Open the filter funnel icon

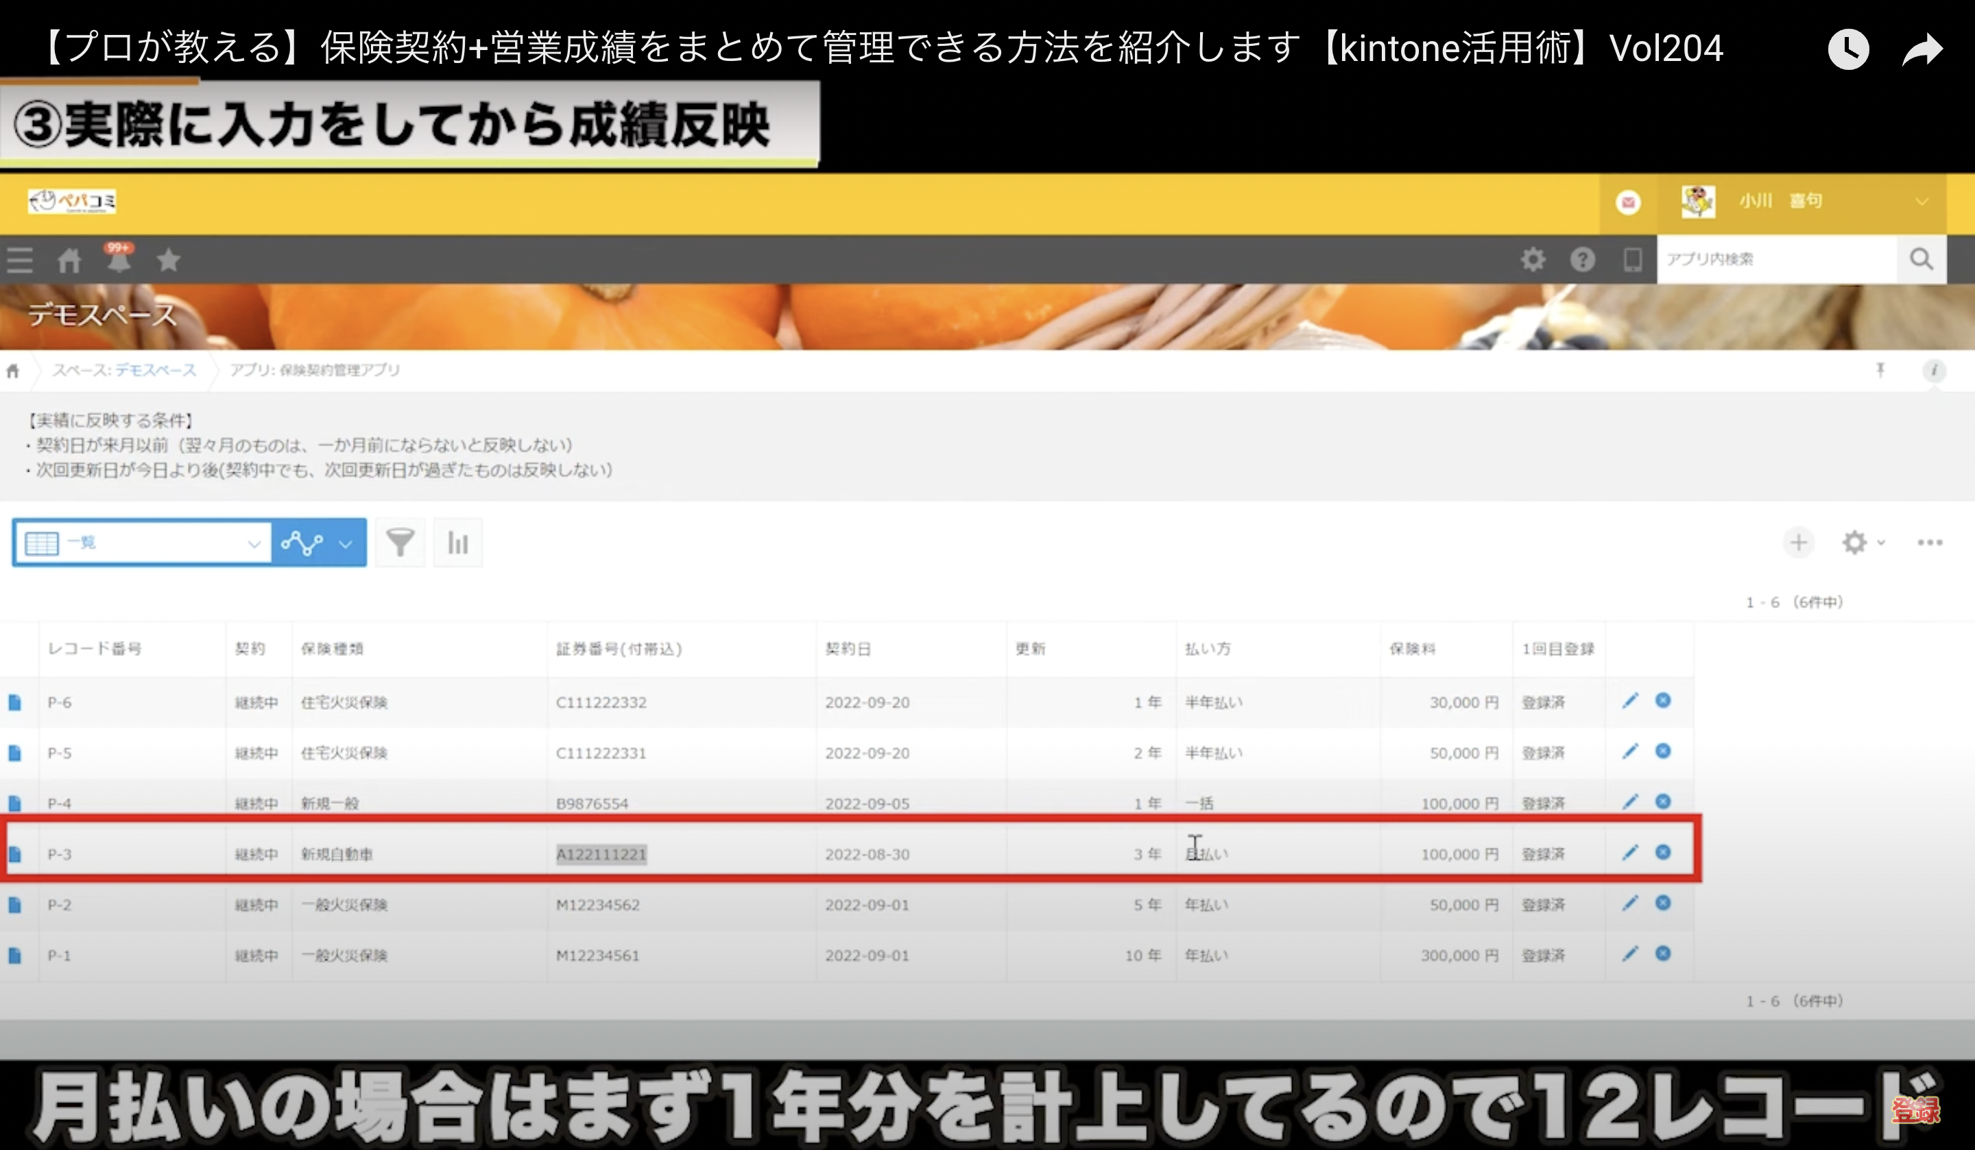[x=400, y=542]
